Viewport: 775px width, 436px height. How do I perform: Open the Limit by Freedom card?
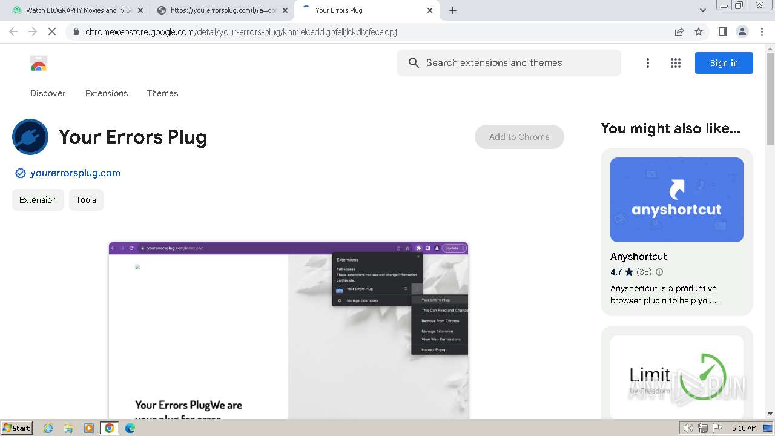click(x=677, y=372)
